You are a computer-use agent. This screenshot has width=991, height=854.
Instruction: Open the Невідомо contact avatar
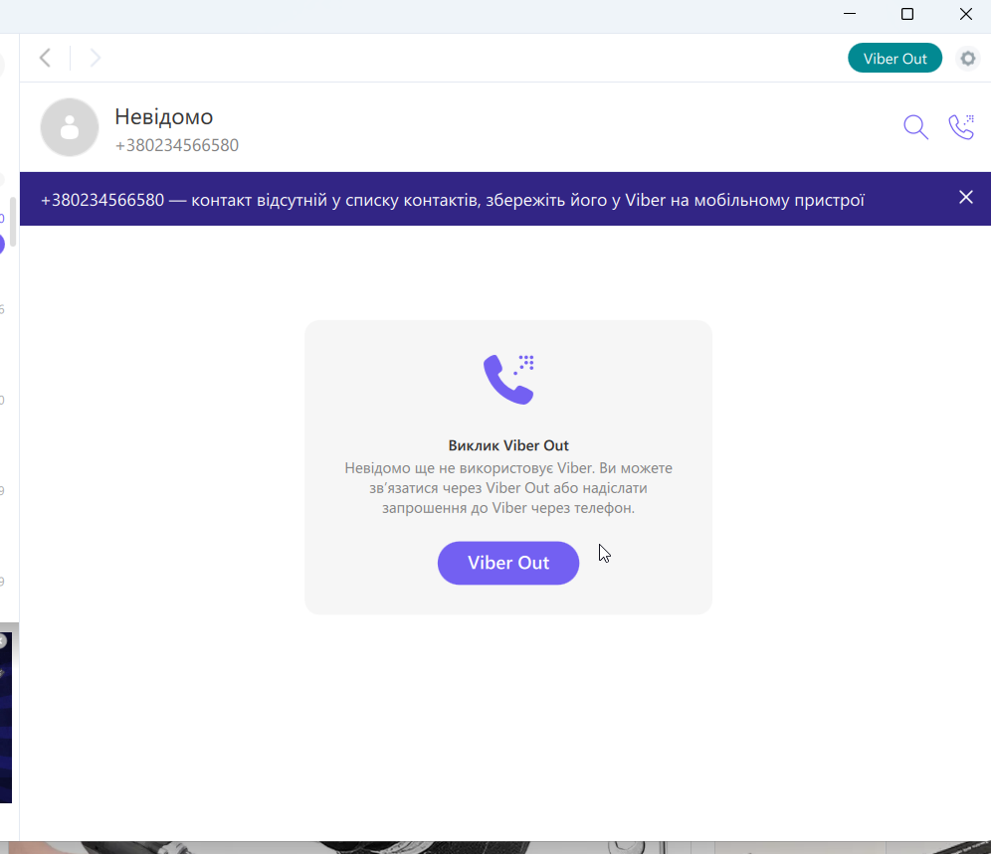(70, 127)
